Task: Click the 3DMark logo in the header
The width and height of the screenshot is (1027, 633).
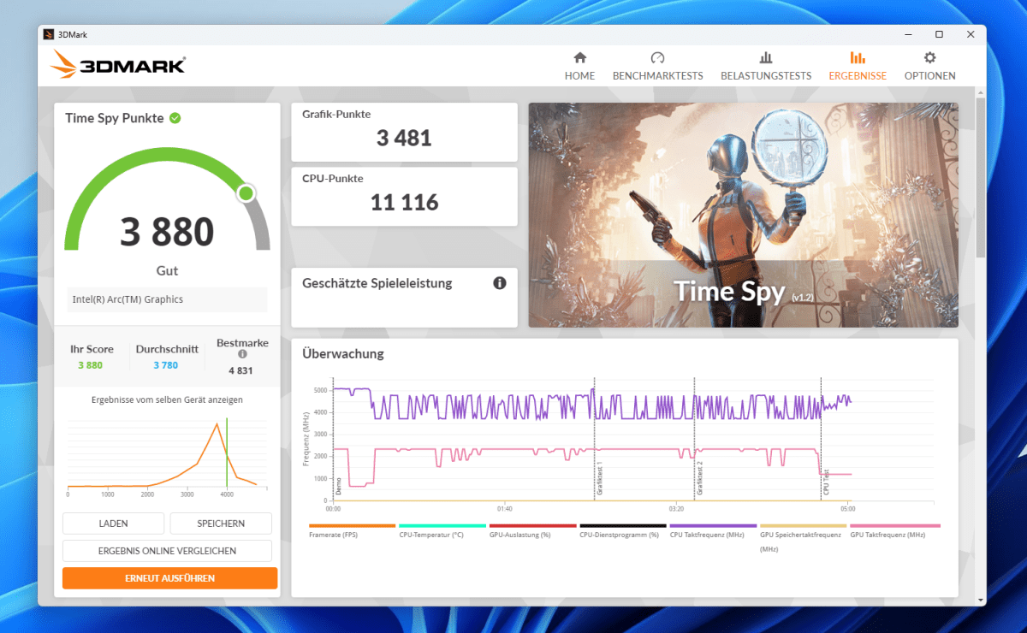Action: (119, 65)
